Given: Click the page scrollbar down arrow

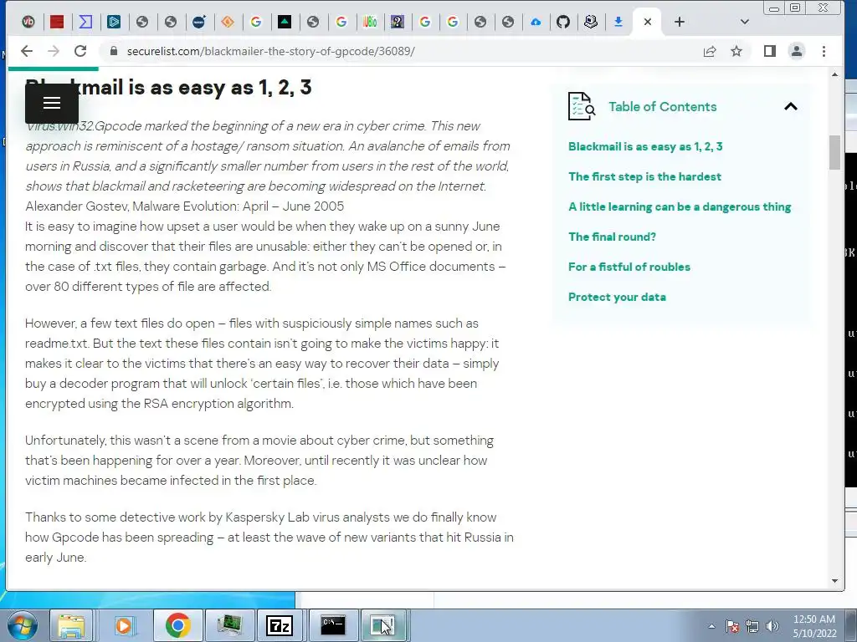Looking at the screenshot, I should point(834,581).
